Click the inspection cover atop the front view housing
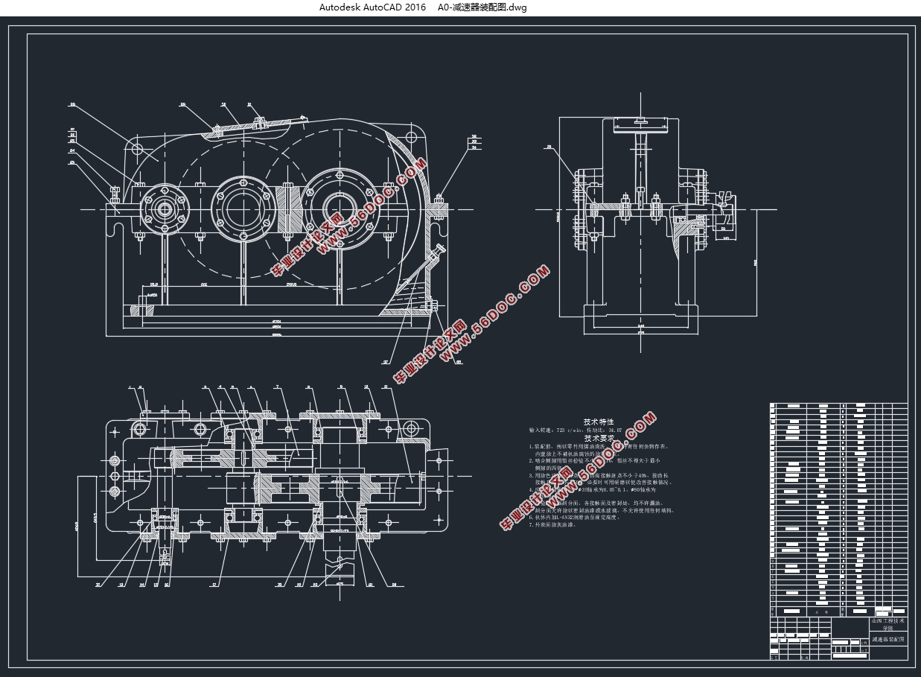Viewport: 921px width, 677px height. pyautogui.click(x=238, y=124)
